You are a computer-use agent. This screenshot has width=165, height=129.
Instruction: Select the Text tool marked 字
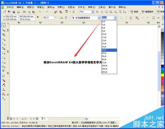[x=3, y=71]
